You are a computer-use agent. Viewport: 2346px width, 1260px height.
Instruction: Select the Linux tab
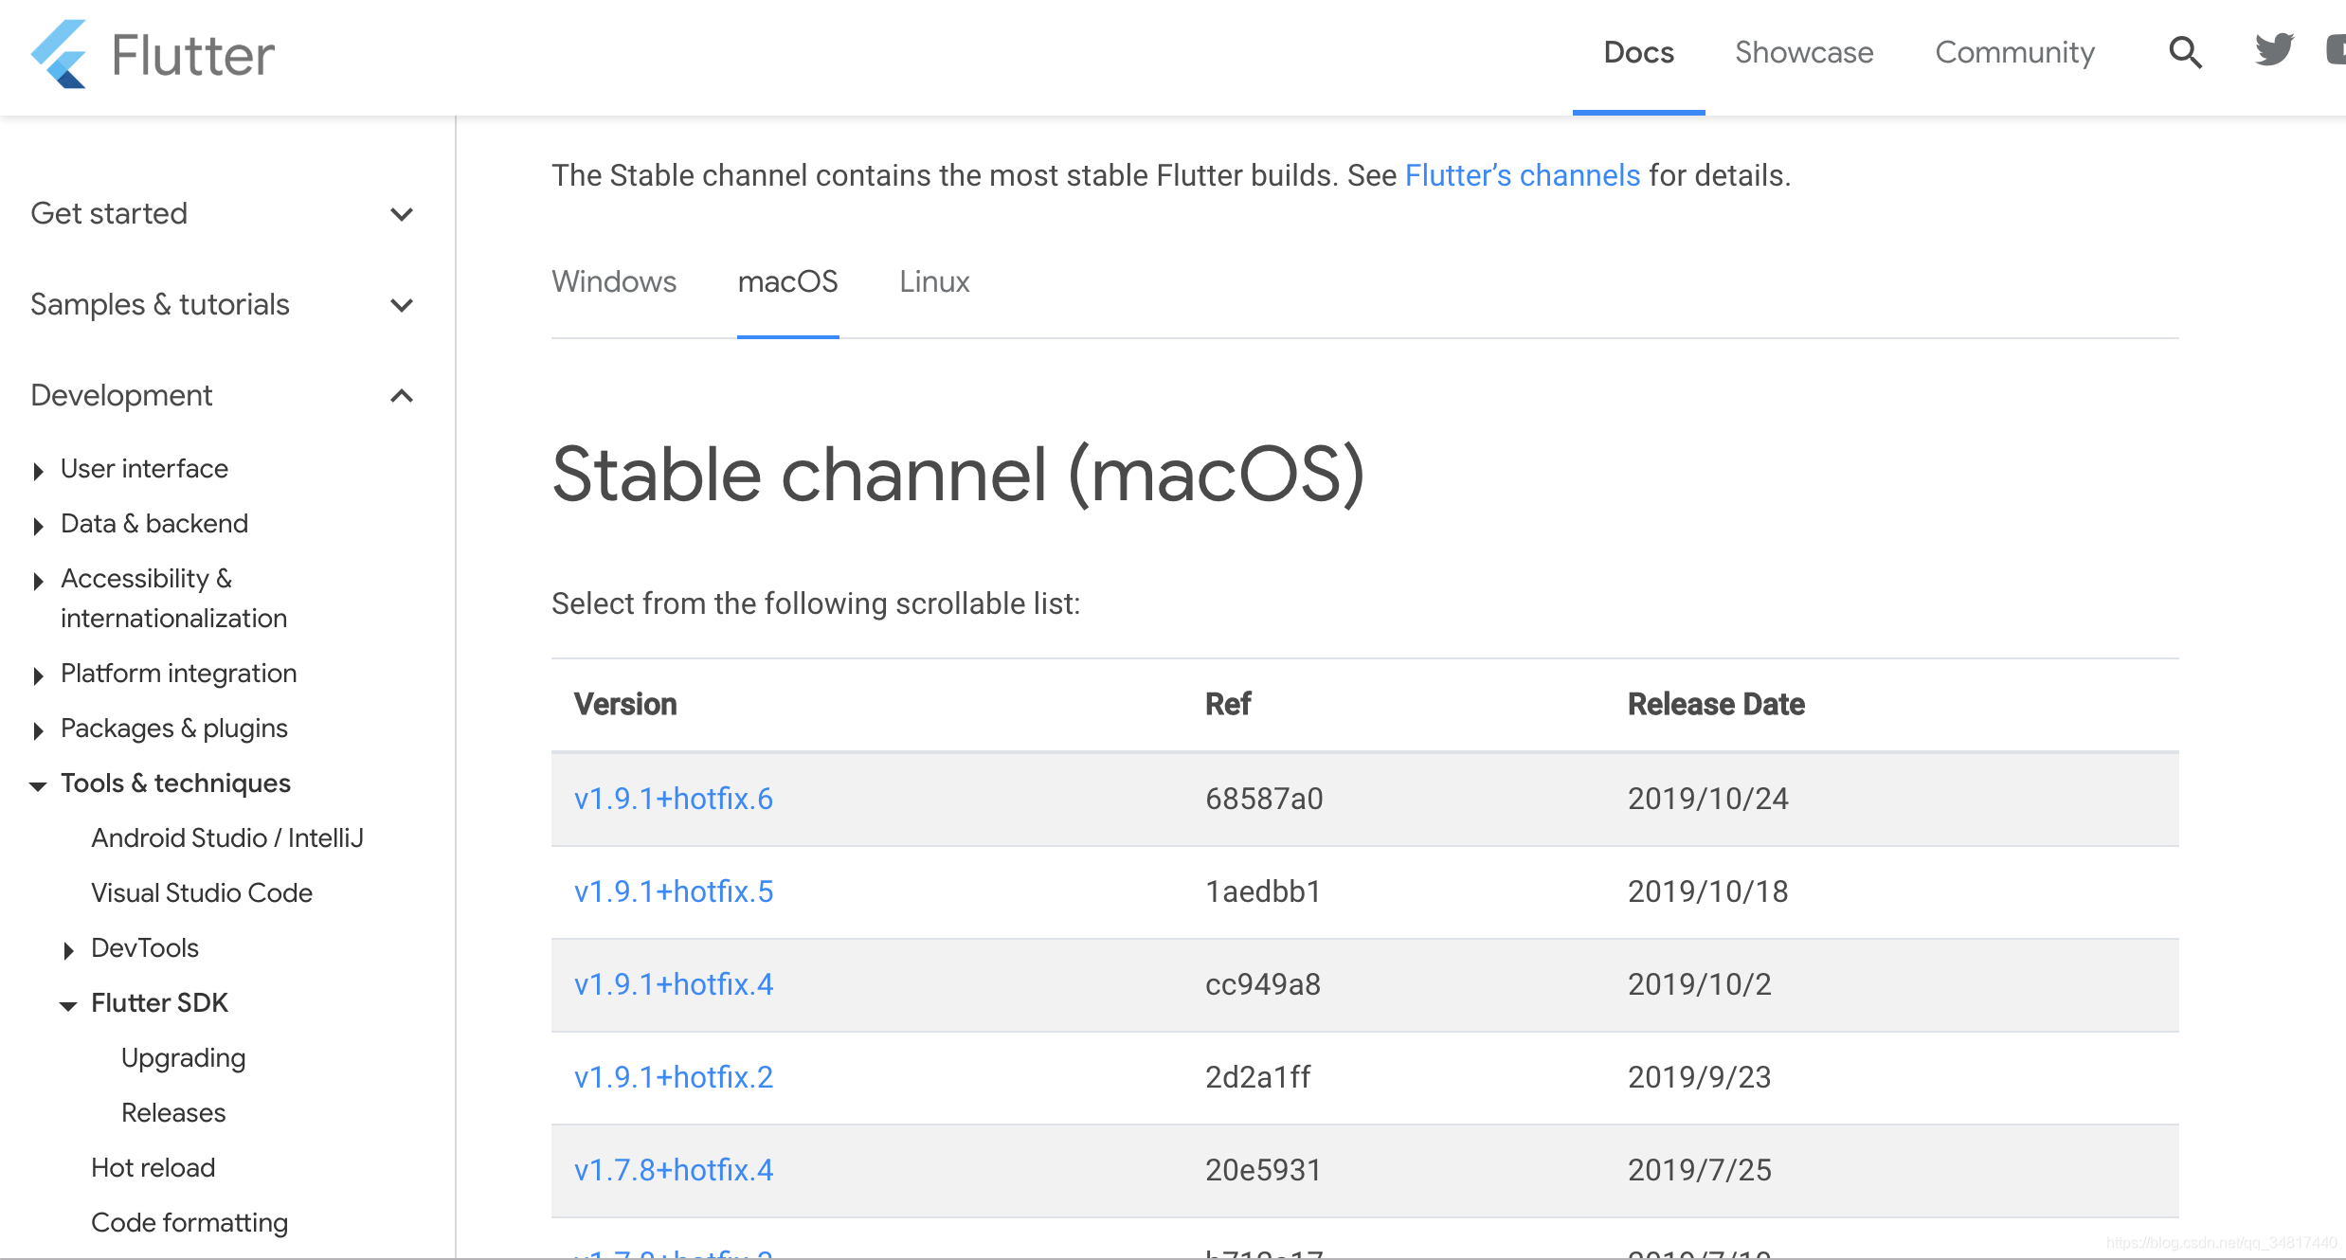pyautogui.click(x=934, y=280)
